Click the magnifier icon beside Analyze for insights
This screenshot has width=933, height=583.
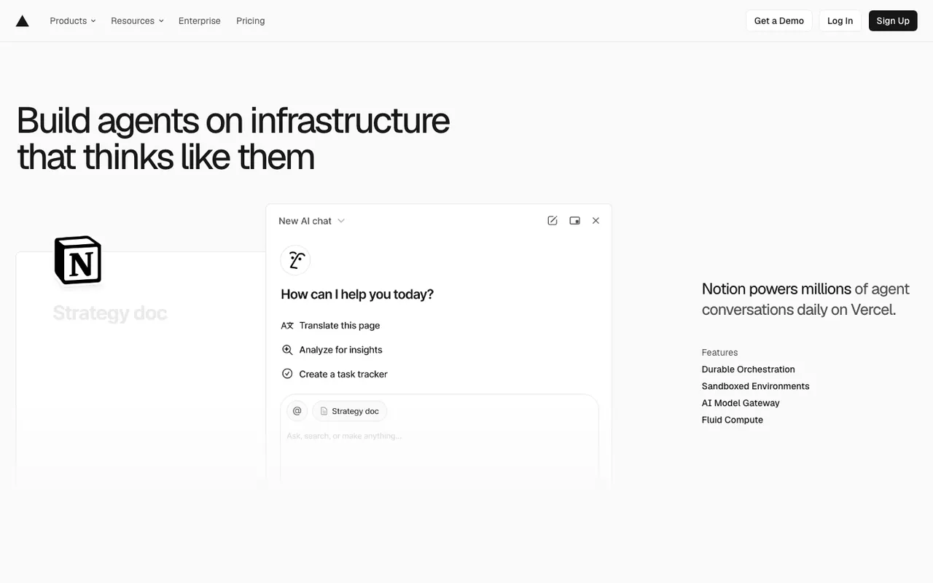point(287,350)
